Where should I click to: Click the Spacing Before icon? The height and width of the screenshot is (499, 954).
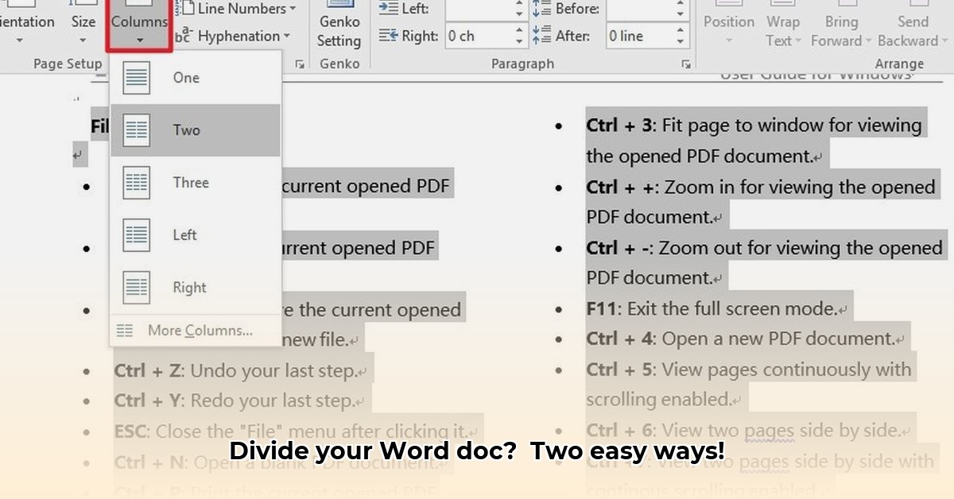click(541, 9)
